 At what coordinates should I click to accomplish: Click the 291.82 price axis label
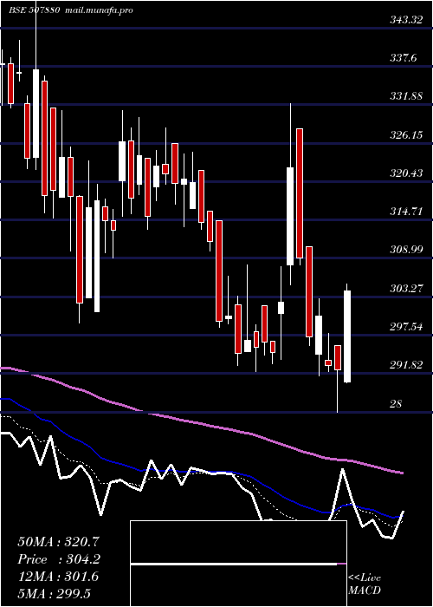click(406, 365)
